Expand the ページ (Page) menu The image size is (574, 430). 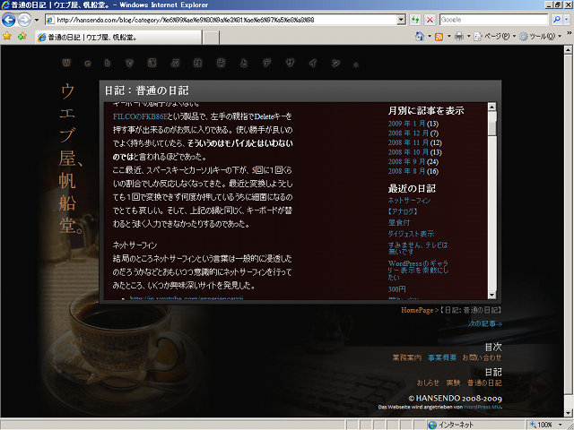coord(496,37)
